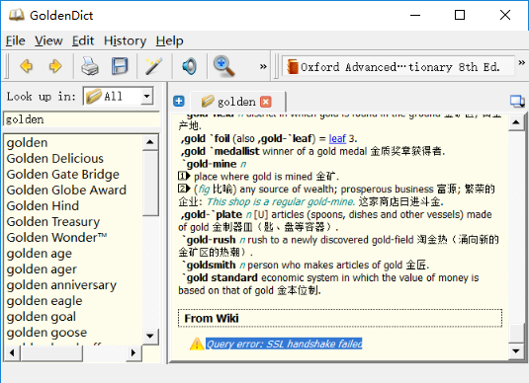
Task: Expand the navigation toolbar overflow chevron
Action: [x=263, y=66]
